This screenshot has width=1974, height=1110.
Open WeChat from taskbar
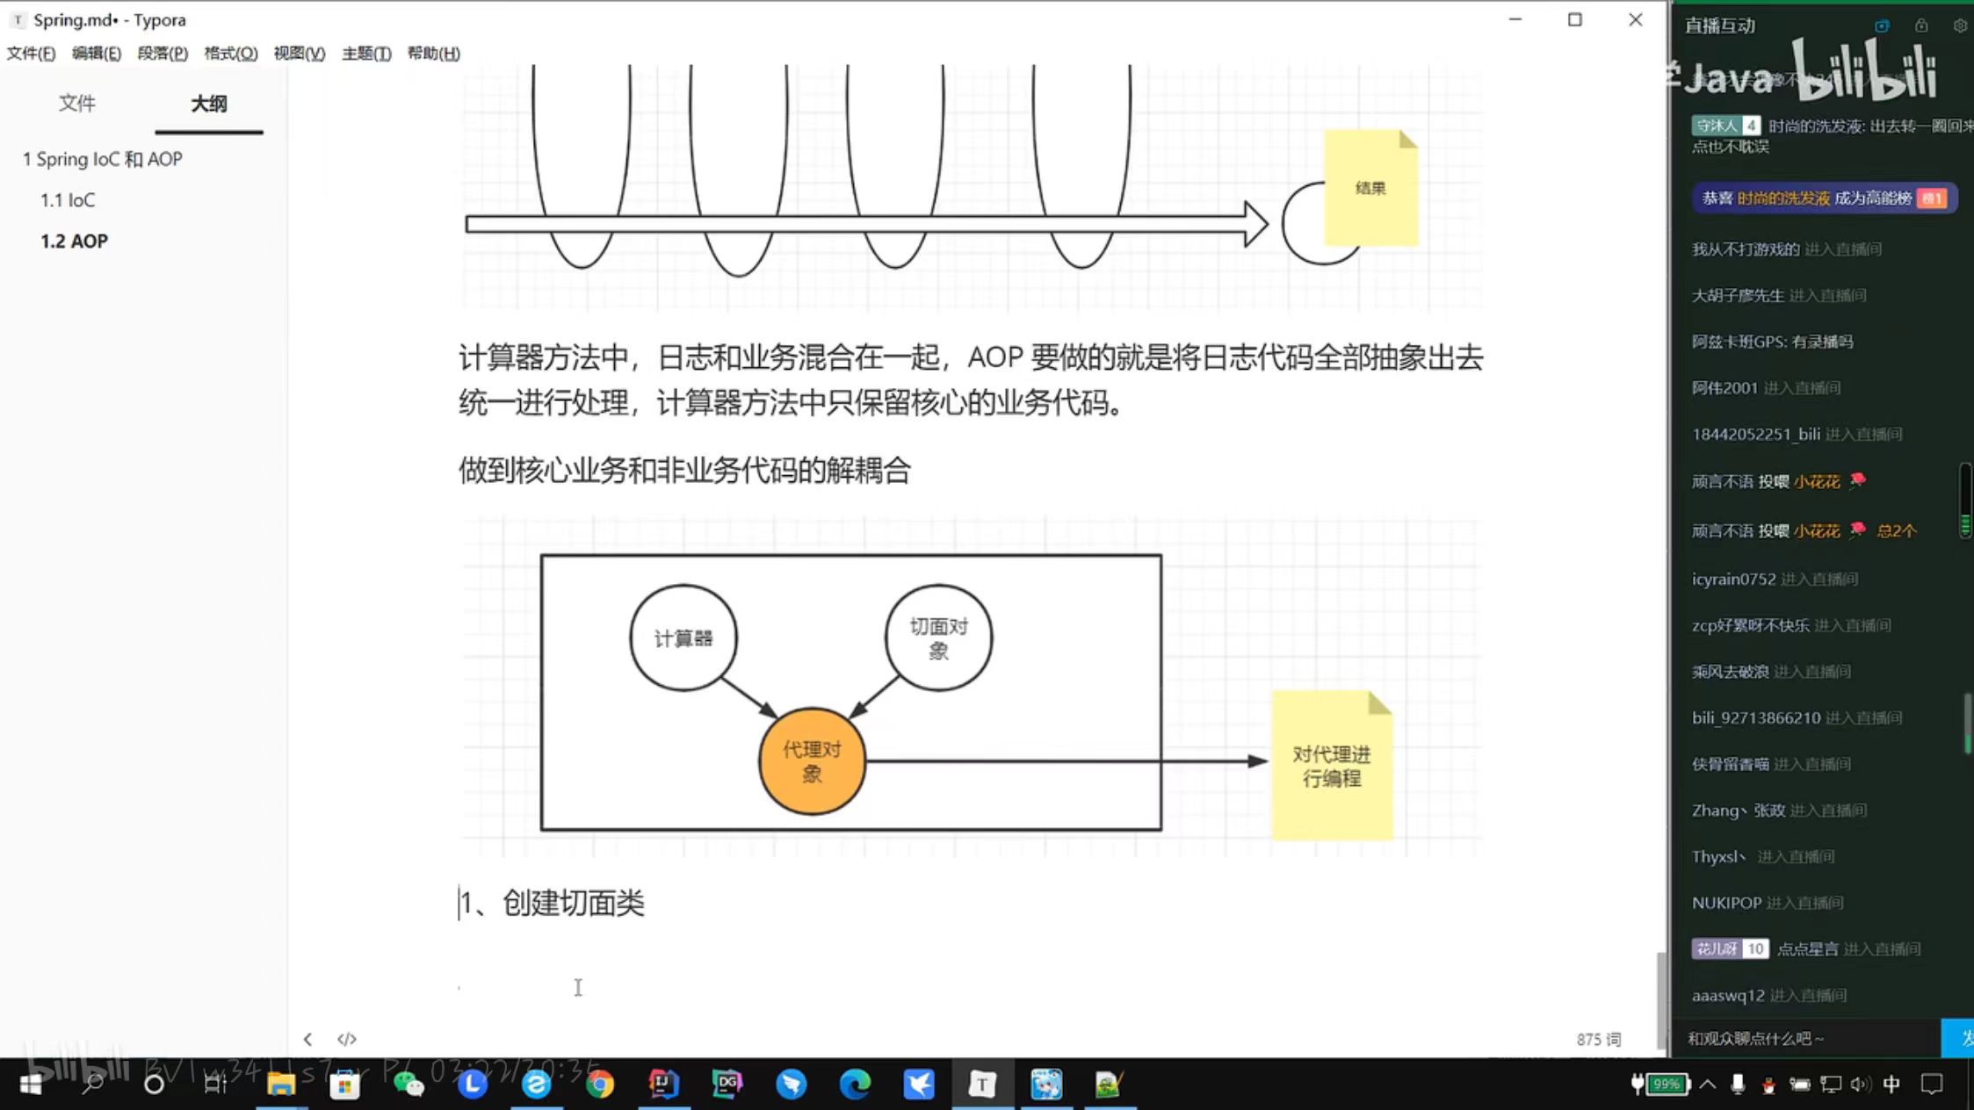click(x=409, y=1085)
